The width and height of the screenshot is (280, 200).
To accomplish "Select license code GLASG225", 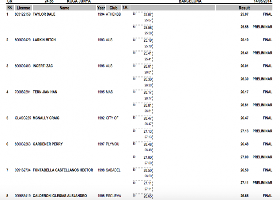I will (23, 118).
